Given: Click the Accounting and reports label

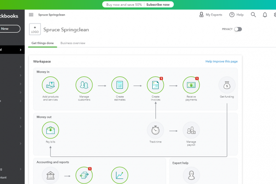Looking at the screenshot, I should (52, 162).
